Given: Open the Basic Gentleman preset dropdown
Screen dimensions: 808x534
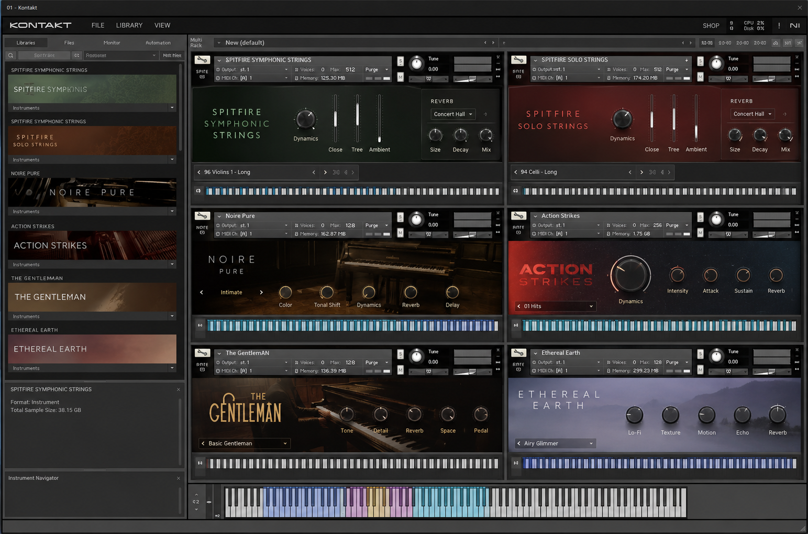Looking at the screenshot, I should point(245,443).
